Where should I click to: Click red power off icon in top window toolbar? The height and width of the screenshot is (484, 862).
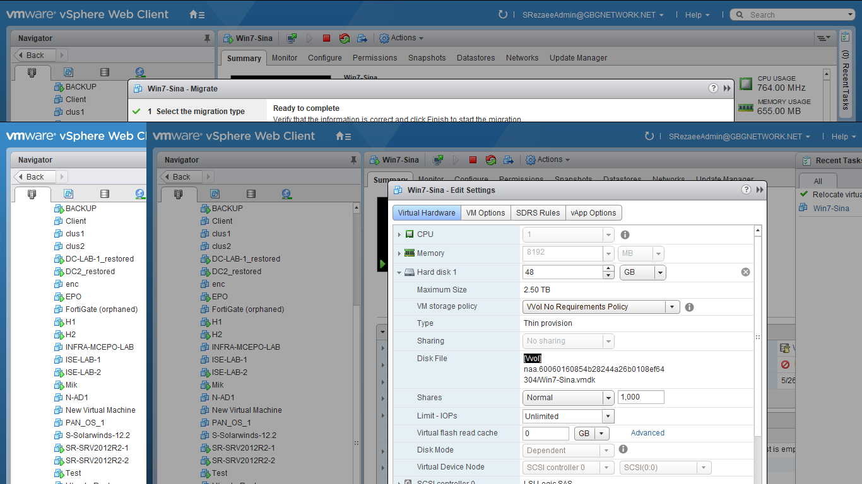(x=326, y=38)
